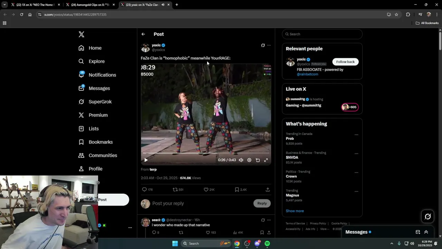Open more options for Prob trend
The width and height of the screenshot is (442, 249).
click(x=356, y=135)
